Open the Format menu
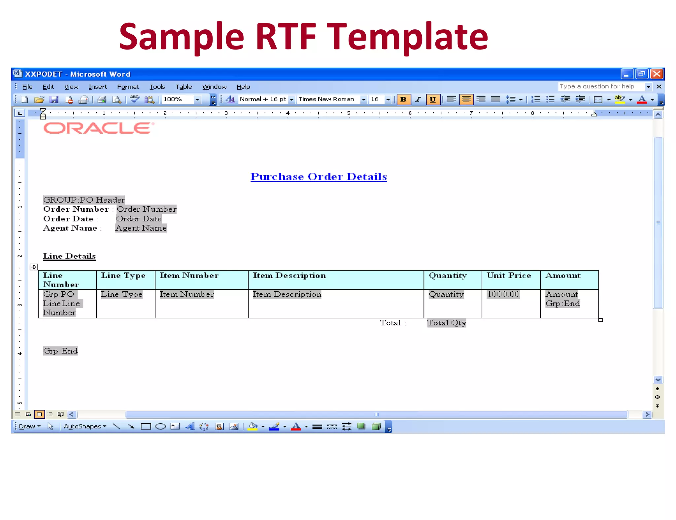The height and width of the screenshot is (520, 676). [x=128, y=87]
